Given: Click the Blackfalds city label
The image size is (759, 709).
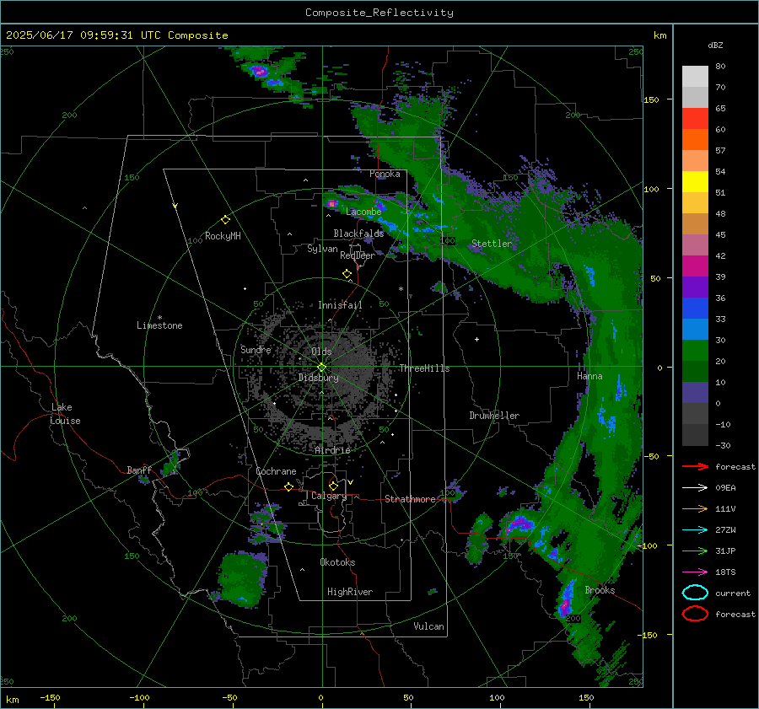Looking at the screenshot, I should click(x=358, y=234).
